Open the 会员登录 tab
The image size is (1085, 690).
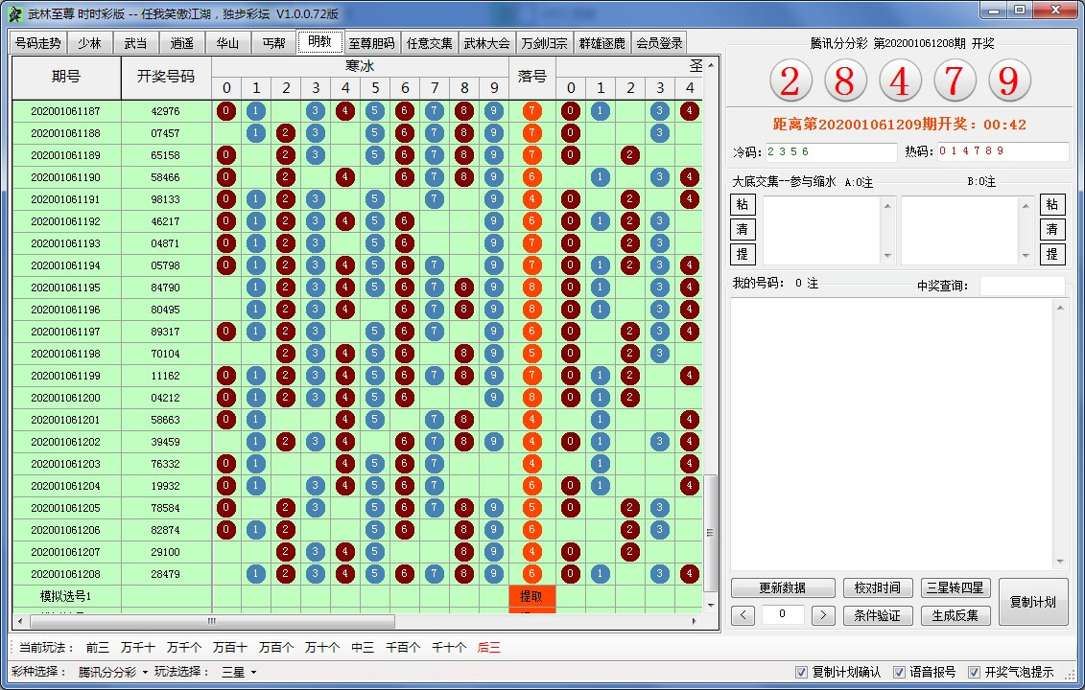click(x=659, y=43)
